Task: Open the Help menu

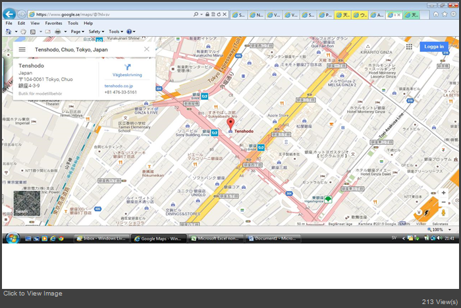Action: tap(88, 23)
